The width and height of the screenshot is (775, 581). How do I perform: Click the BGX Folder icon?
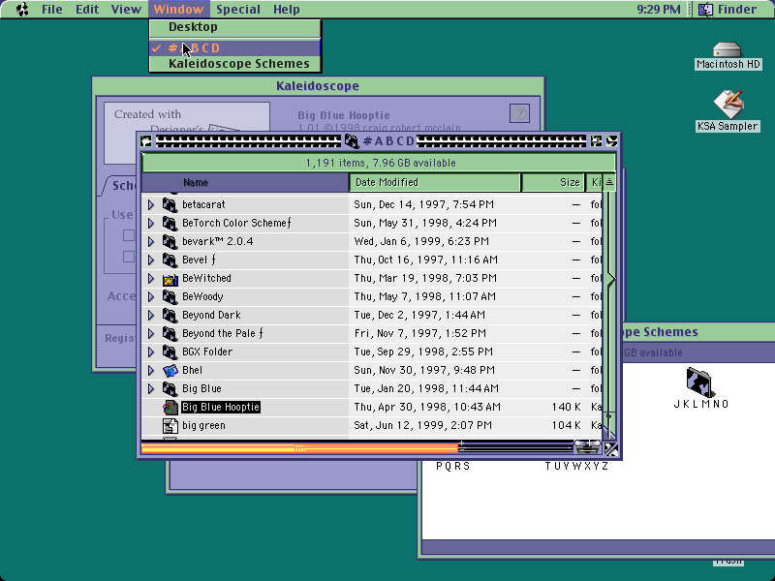click(170, 352)
